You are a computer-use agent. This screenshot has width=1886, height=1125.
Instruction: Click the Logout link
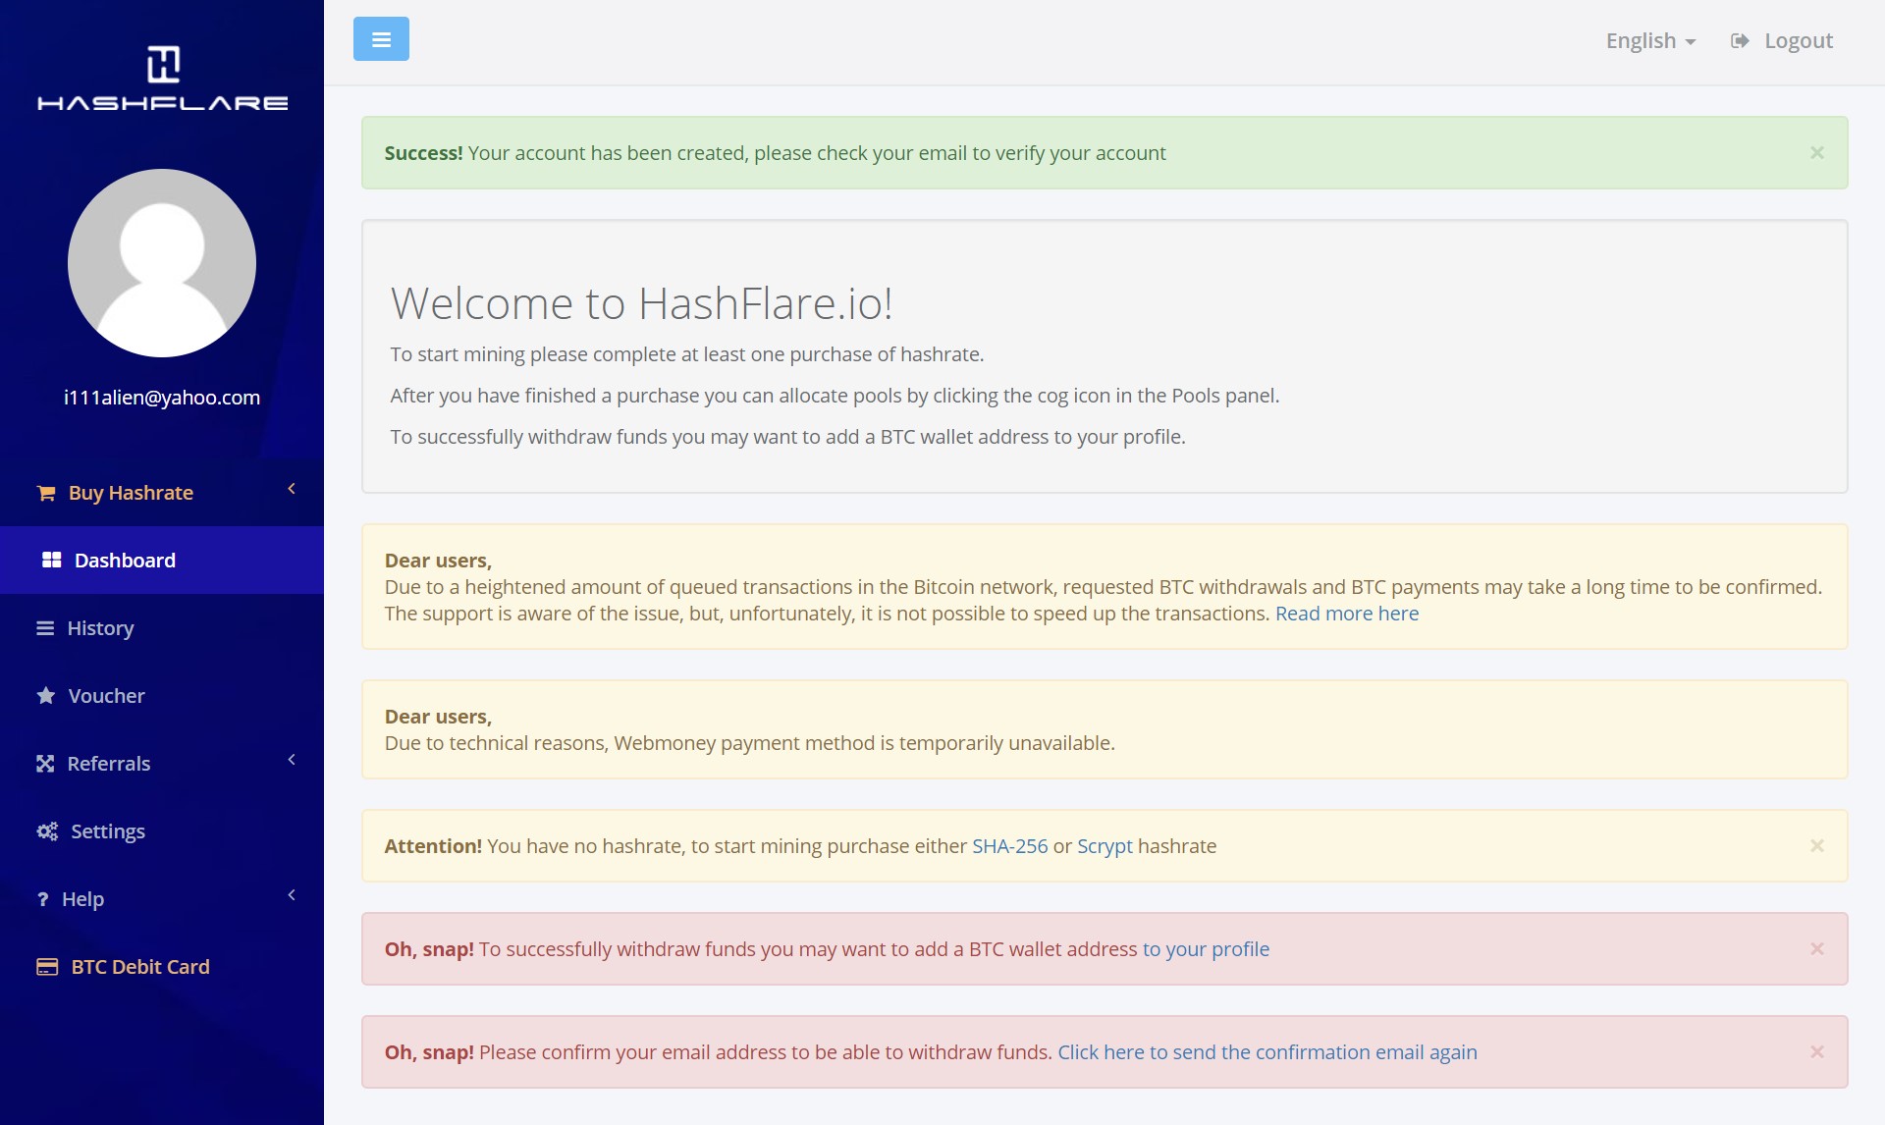coord(1782,40)
